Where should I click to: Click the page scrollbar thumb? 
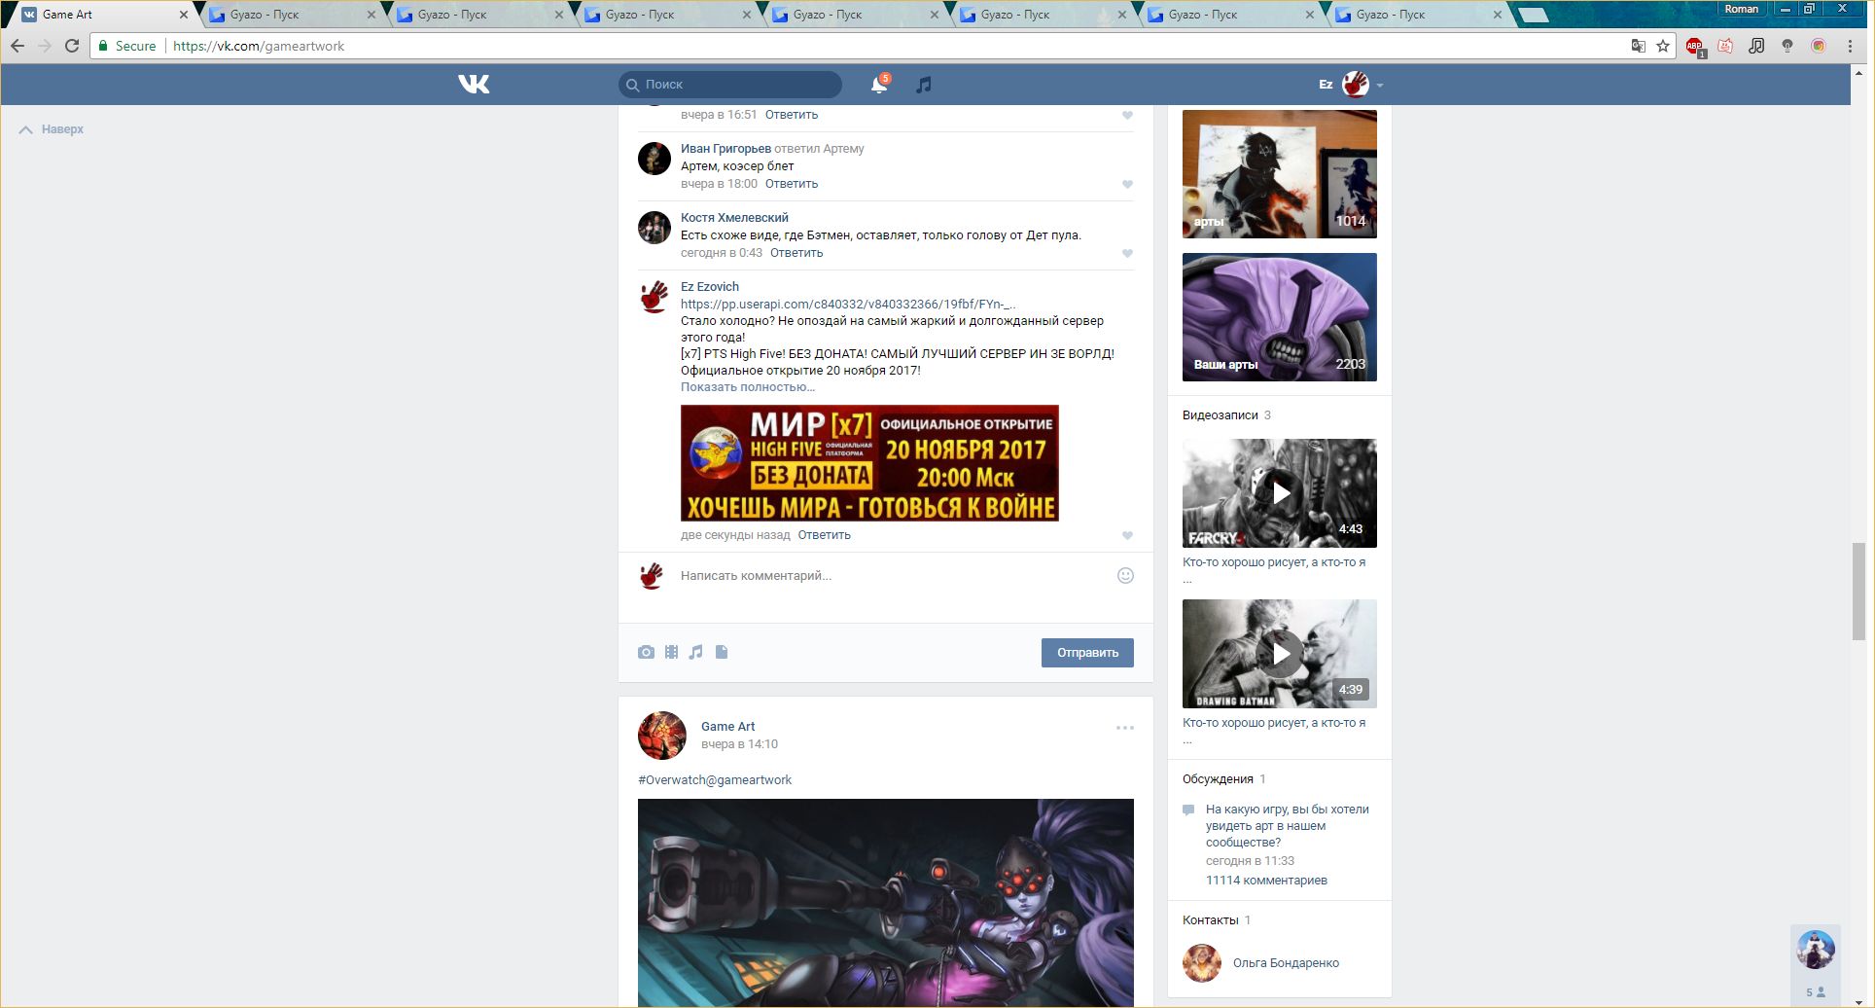1858,591
